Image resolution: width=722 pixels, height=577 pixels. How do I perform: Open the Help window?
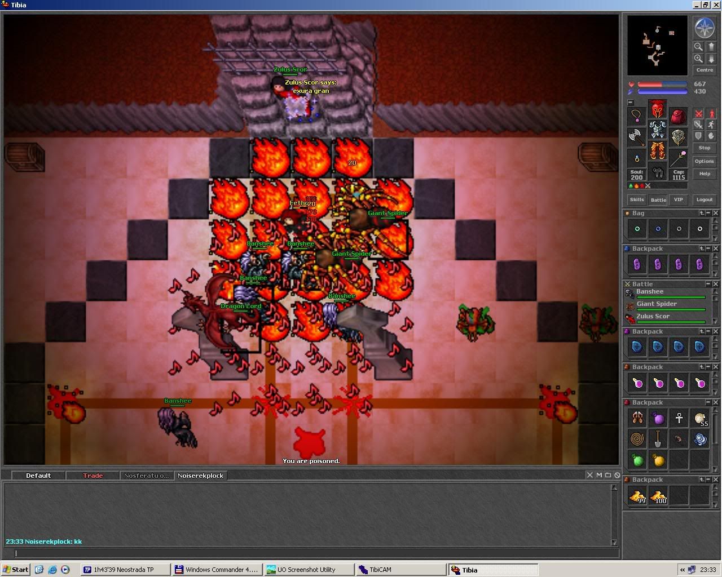point(705,174)
